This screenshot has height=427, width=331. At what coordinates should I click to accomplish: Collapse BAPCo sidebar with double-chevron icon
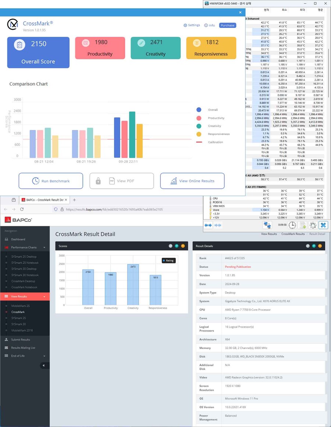tap(44, 366)
